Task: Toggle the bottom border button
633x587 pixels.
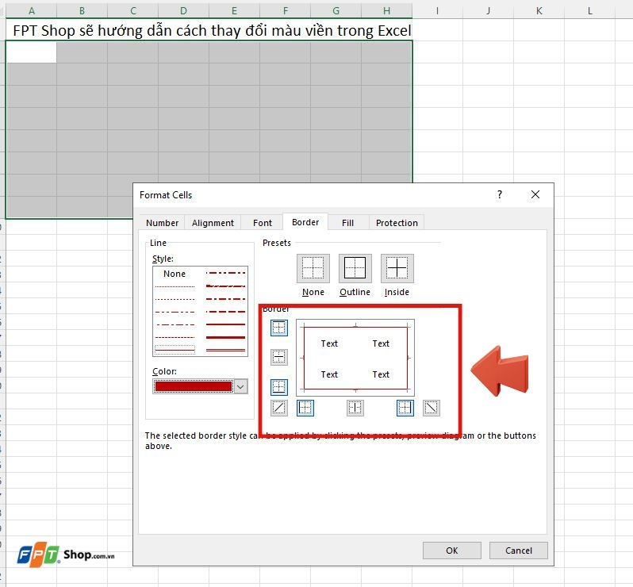Action: 279,387
